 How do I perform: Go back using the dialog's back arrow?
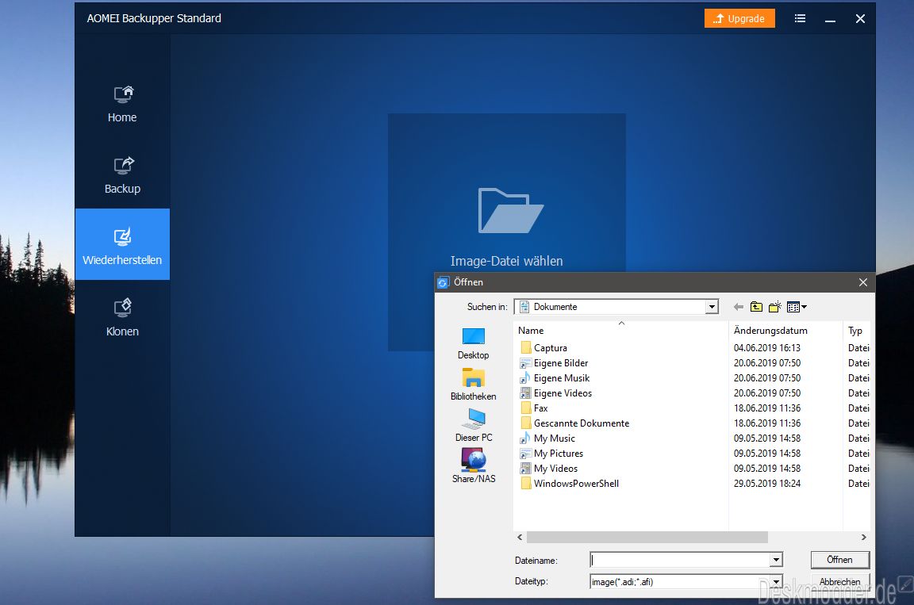pyautogui.click(x=739, y=307)
